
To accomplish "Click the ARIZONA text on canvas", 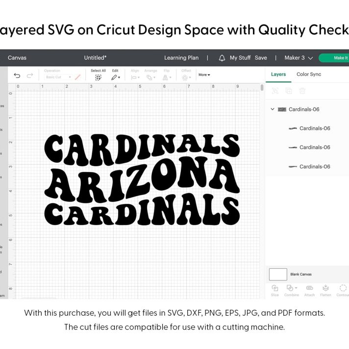I will 142,180.
